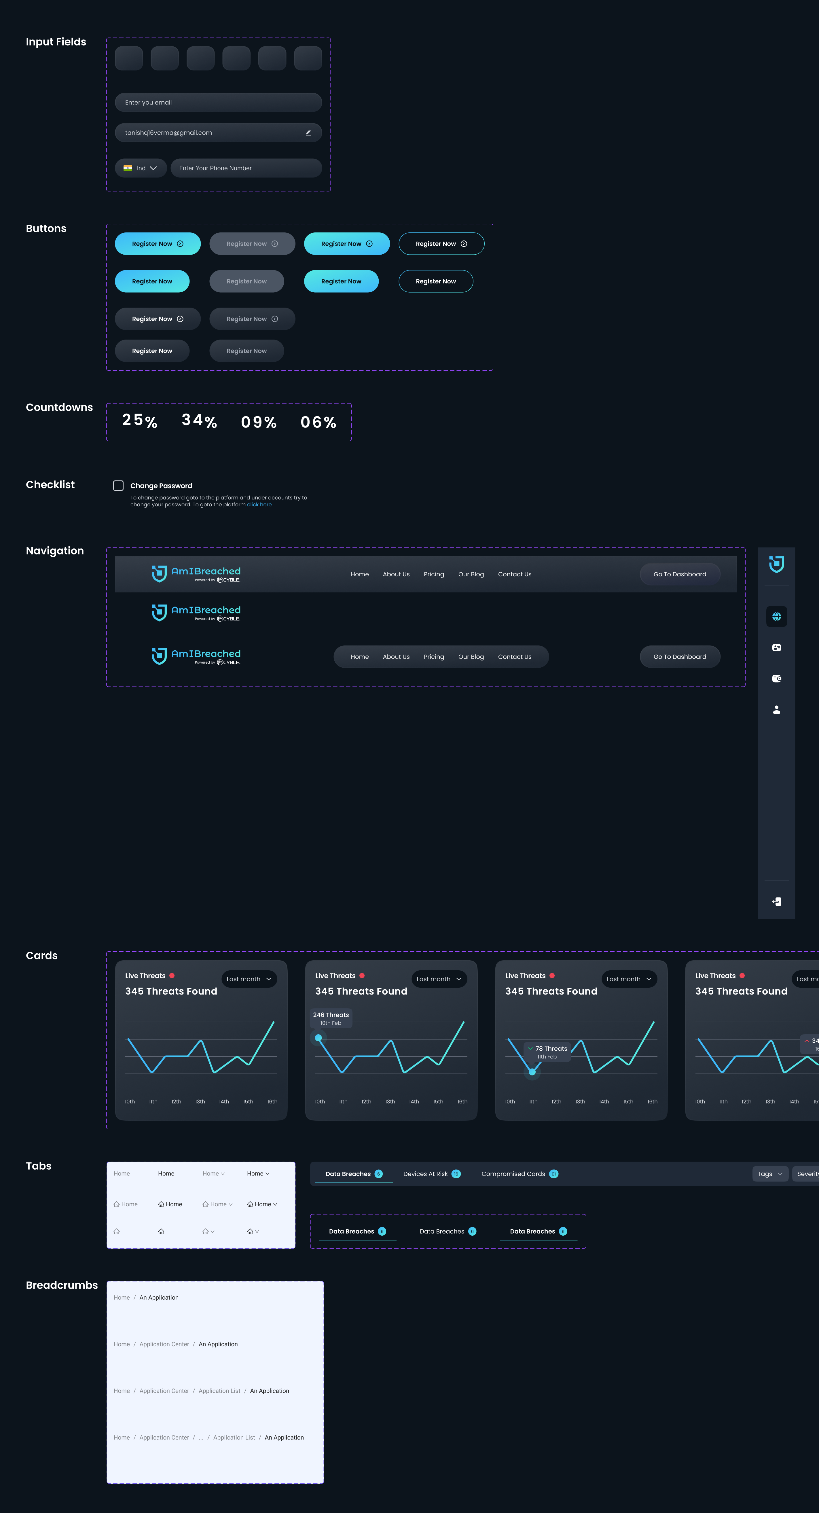Open the ID card icon in sidebar

point(776,647)
